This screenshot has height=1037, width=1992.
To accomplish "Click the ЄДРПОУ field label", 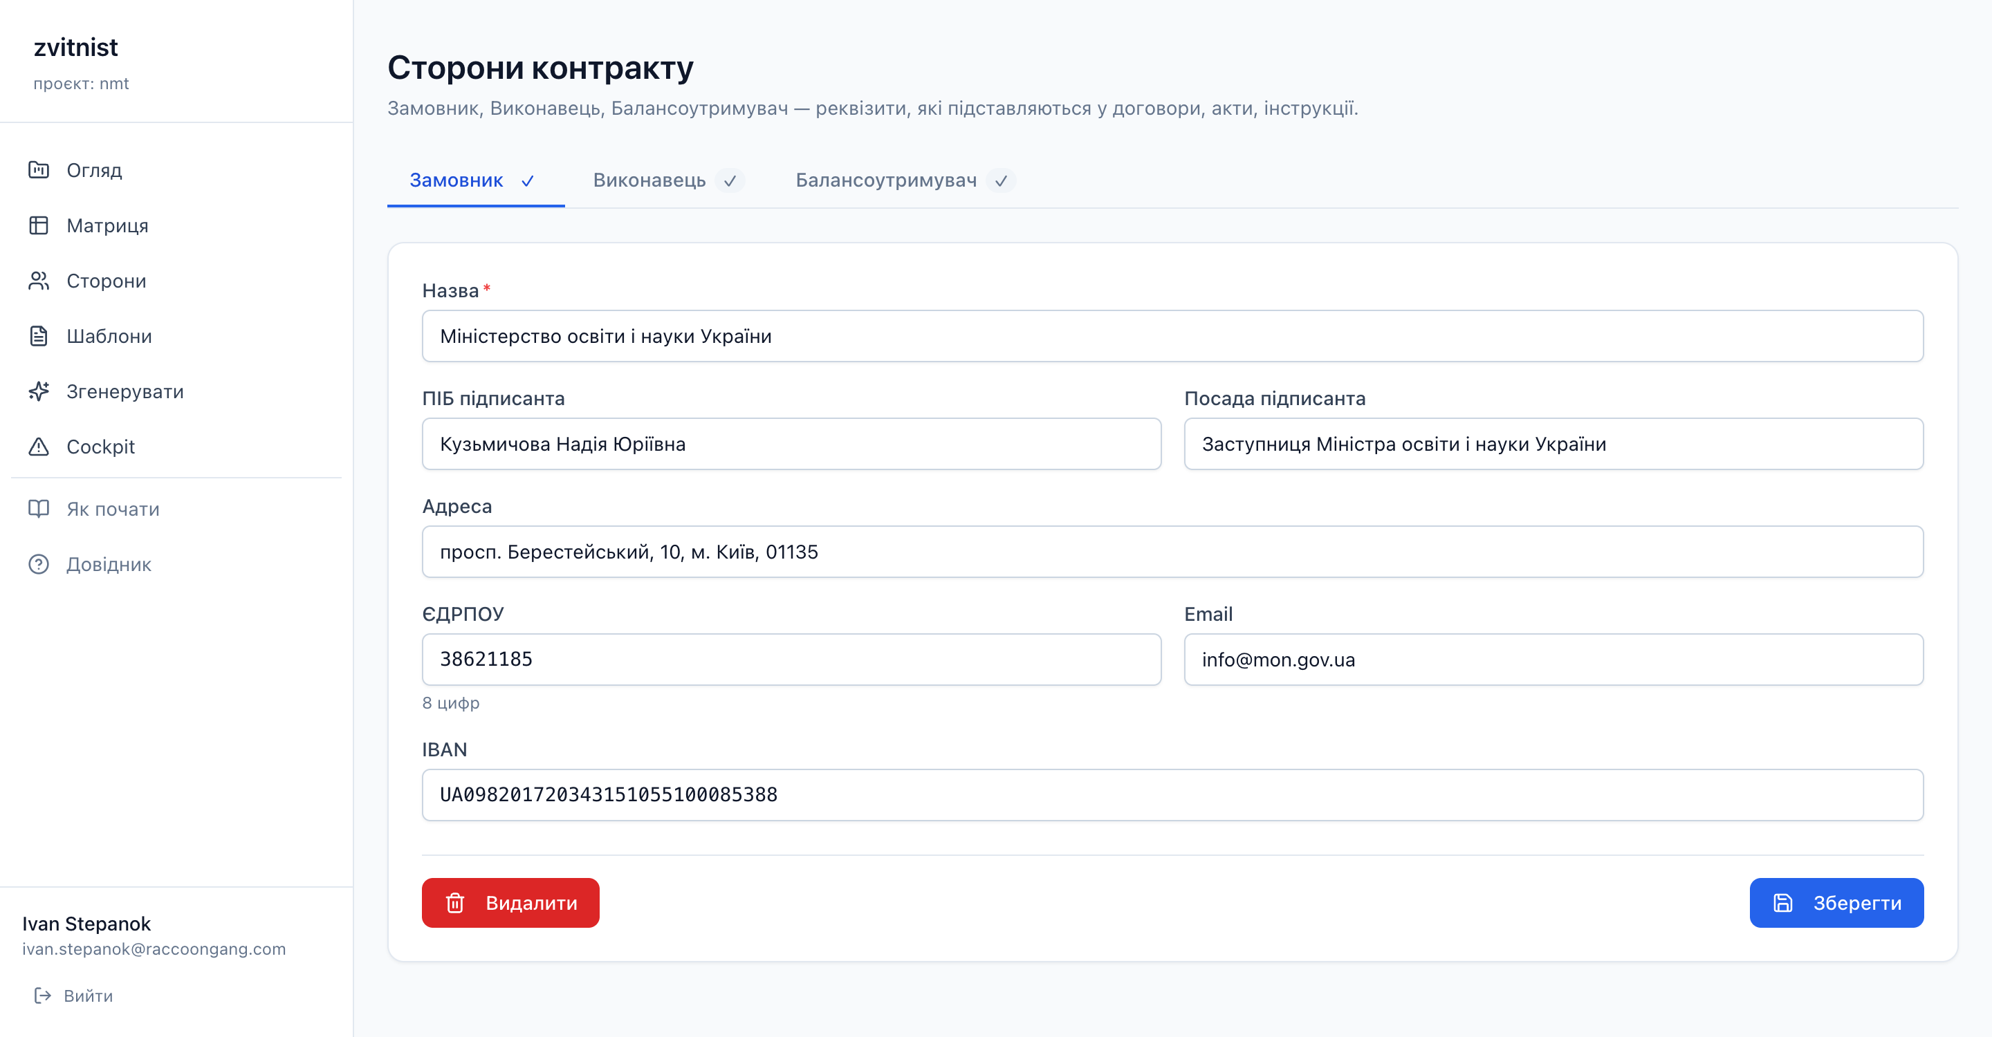I will coord(463,613).
